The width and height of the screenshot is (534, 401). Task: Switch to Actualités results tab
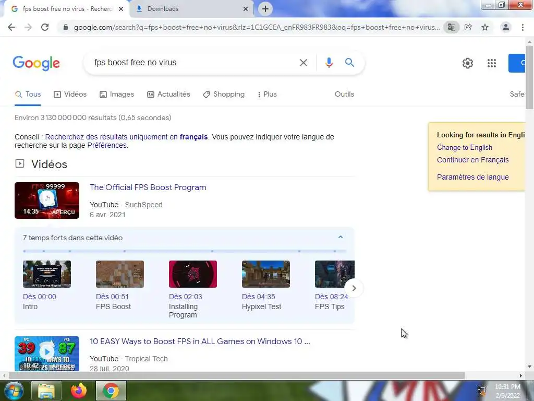(x=168, y=95)
